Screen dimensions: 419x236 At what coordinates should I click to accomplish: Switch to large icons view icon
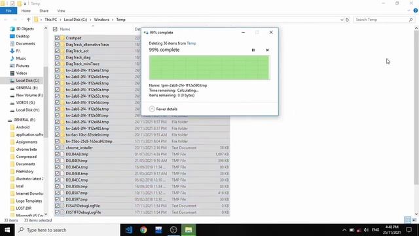(414, 220)
